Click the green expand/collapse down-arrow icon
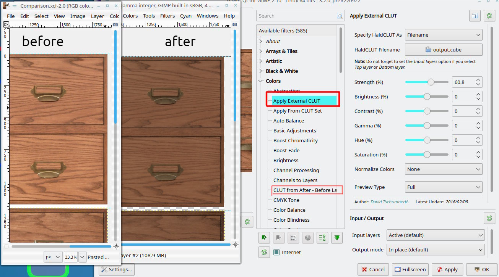This screenshot has width=499, height=277. pyautogui.click(x=337, y=238)
